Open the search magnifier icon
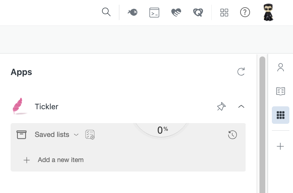The height and width of the screenshot is (193, 293). pos(106,12)
